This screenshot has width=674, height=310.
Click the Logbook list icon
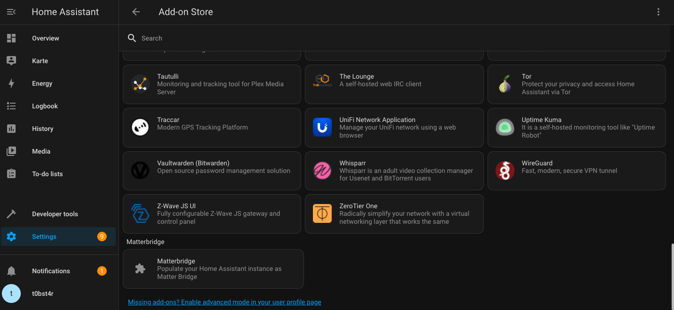(11, 106)
